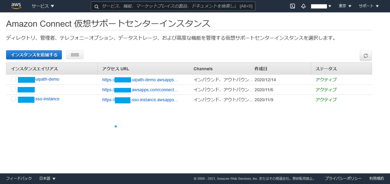The image size is (390, 184).
Task: Click the Channels column header
Action: coord(203,69)
